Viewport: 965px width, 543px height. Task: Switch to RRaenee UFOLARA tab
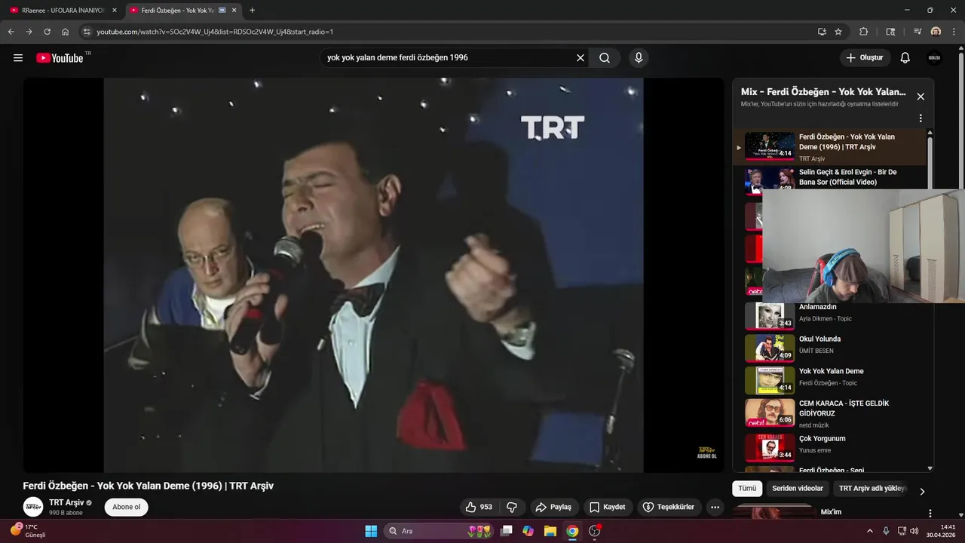click(63, 11)
